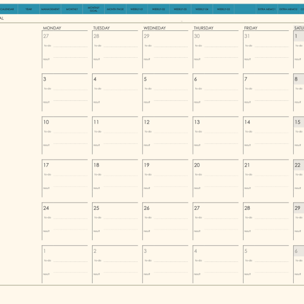The width and height of the screenshot is (304, 304).
Task: Select date number 10 on Monday
Action: coord(46,122)
